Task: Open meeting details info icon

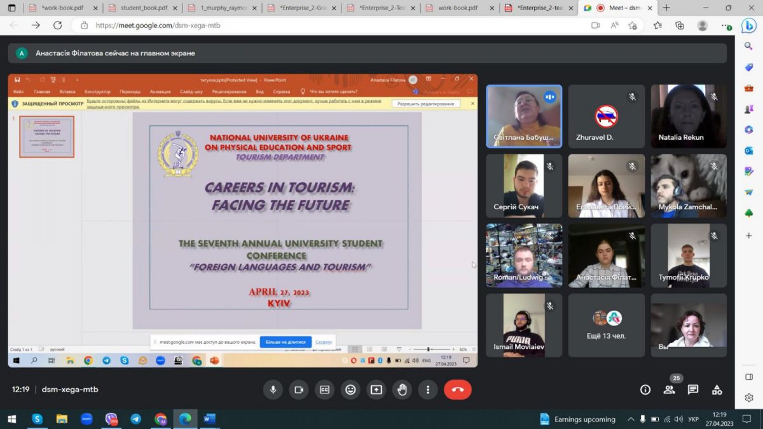Action: 645,390
